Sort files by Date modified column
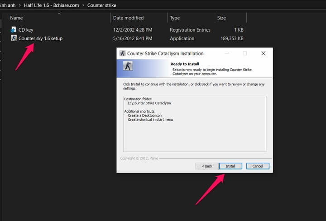 click(128, 18)
